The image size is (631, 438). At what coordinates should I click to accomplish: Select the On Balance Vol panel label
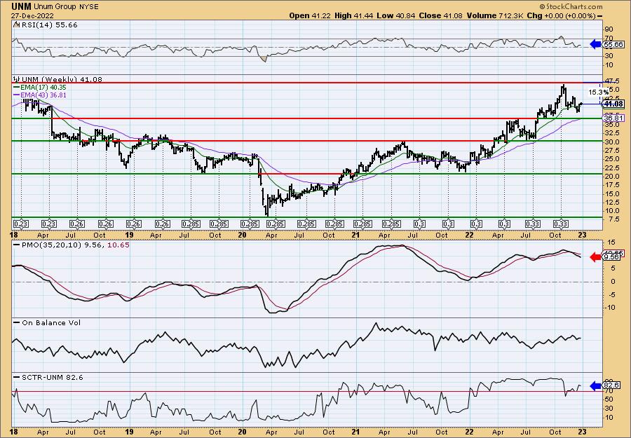[x=48, y=322]
